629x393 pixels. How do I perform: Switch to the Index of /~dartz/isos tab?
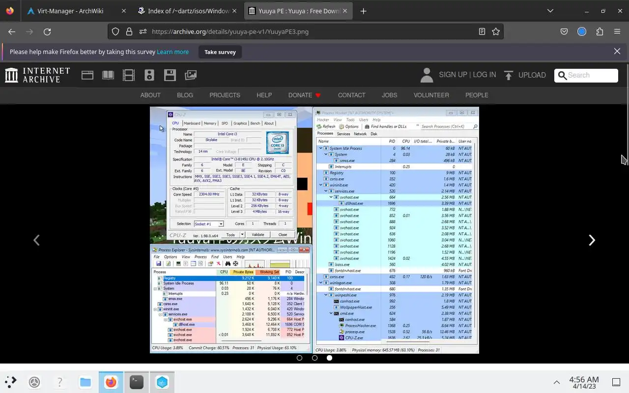coord(188,11)
